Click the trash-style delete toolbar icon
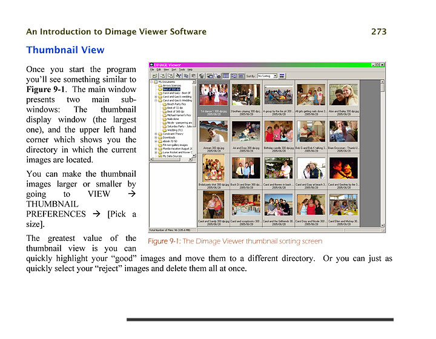Image resolution: width=436 pixels, height=339 pixels. tap(201, 76)
